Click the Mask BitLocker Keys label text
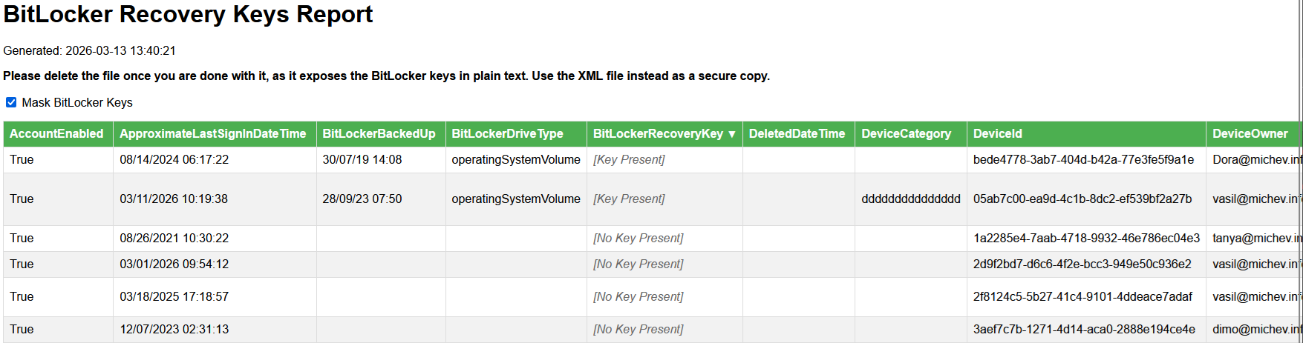Screen dimensions: 1303x343 77,103
